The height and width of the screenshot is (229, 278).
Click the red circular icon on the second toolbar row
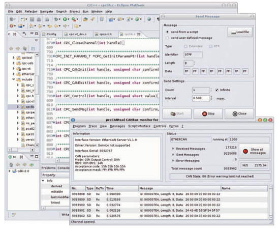coord(12,26)
